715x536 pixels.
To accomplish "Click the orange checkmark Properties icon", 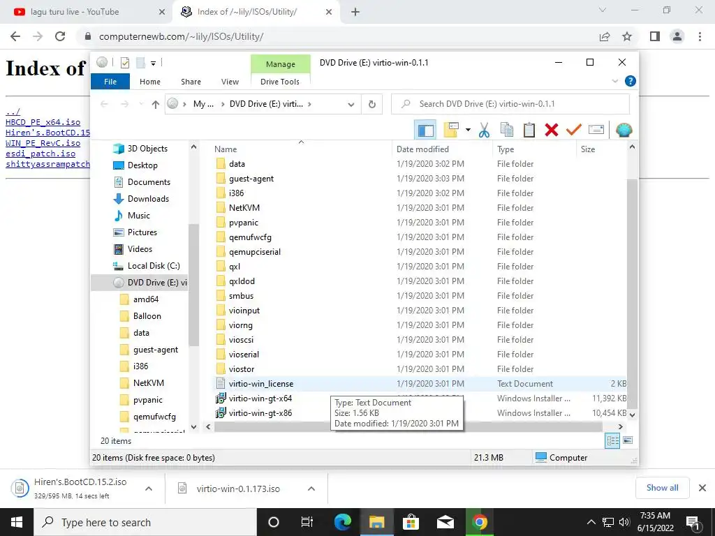I will (574, 131).
